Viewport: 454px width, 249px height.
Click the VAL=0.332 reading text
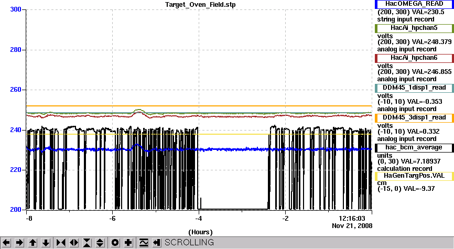424,132
